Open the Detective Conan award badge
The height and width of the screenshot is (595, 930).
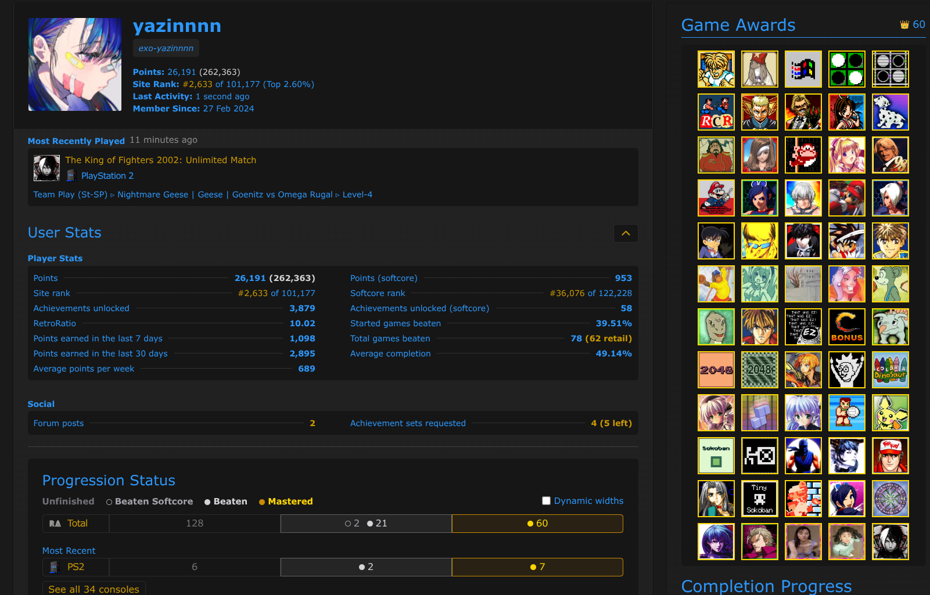(716, 241)
